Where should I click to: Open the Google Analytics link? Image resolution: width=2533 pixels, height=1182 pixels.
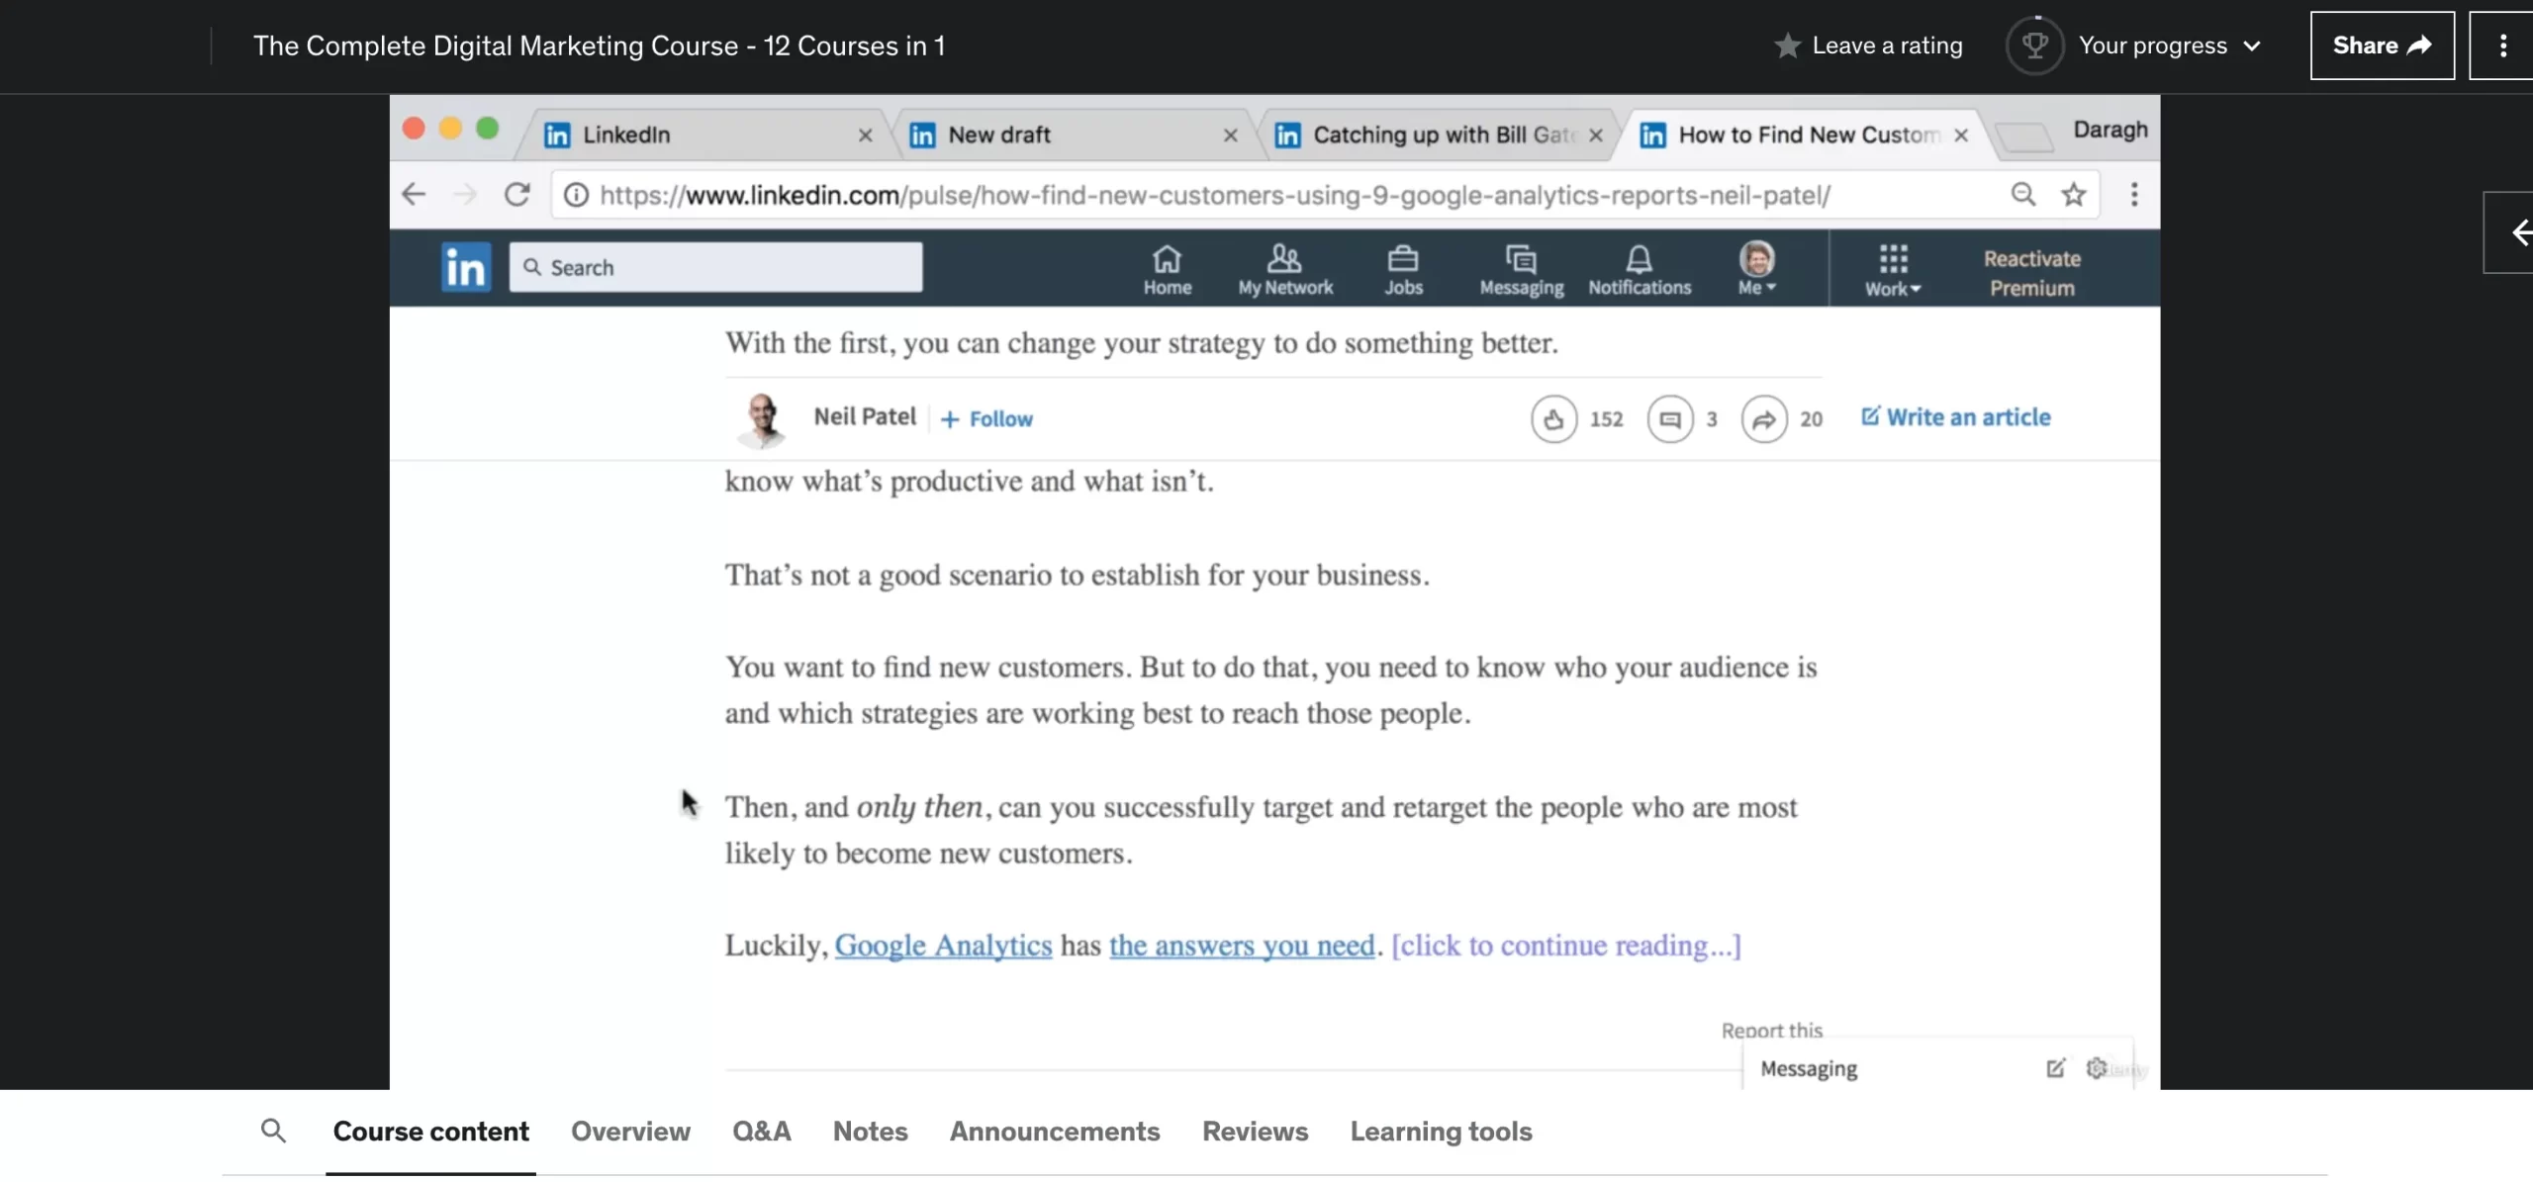tap(942, 946)
